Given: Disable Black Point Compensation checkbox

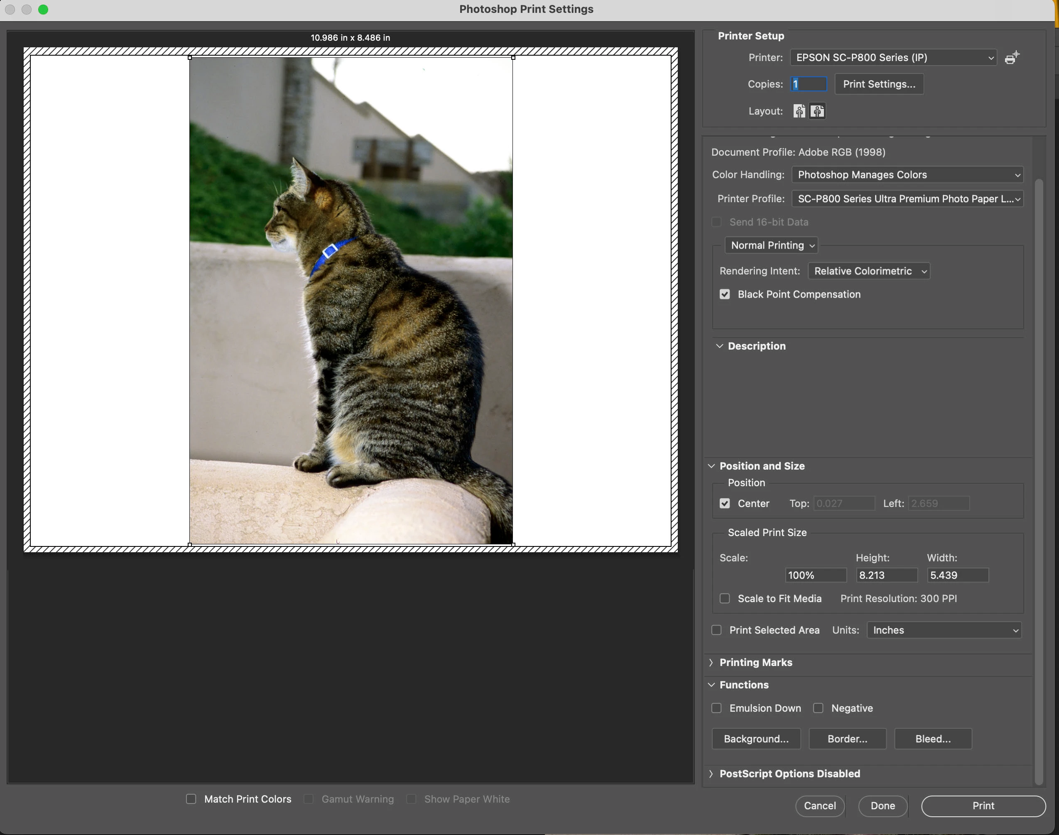Looking at the screenshot, I should click(725, 294).
